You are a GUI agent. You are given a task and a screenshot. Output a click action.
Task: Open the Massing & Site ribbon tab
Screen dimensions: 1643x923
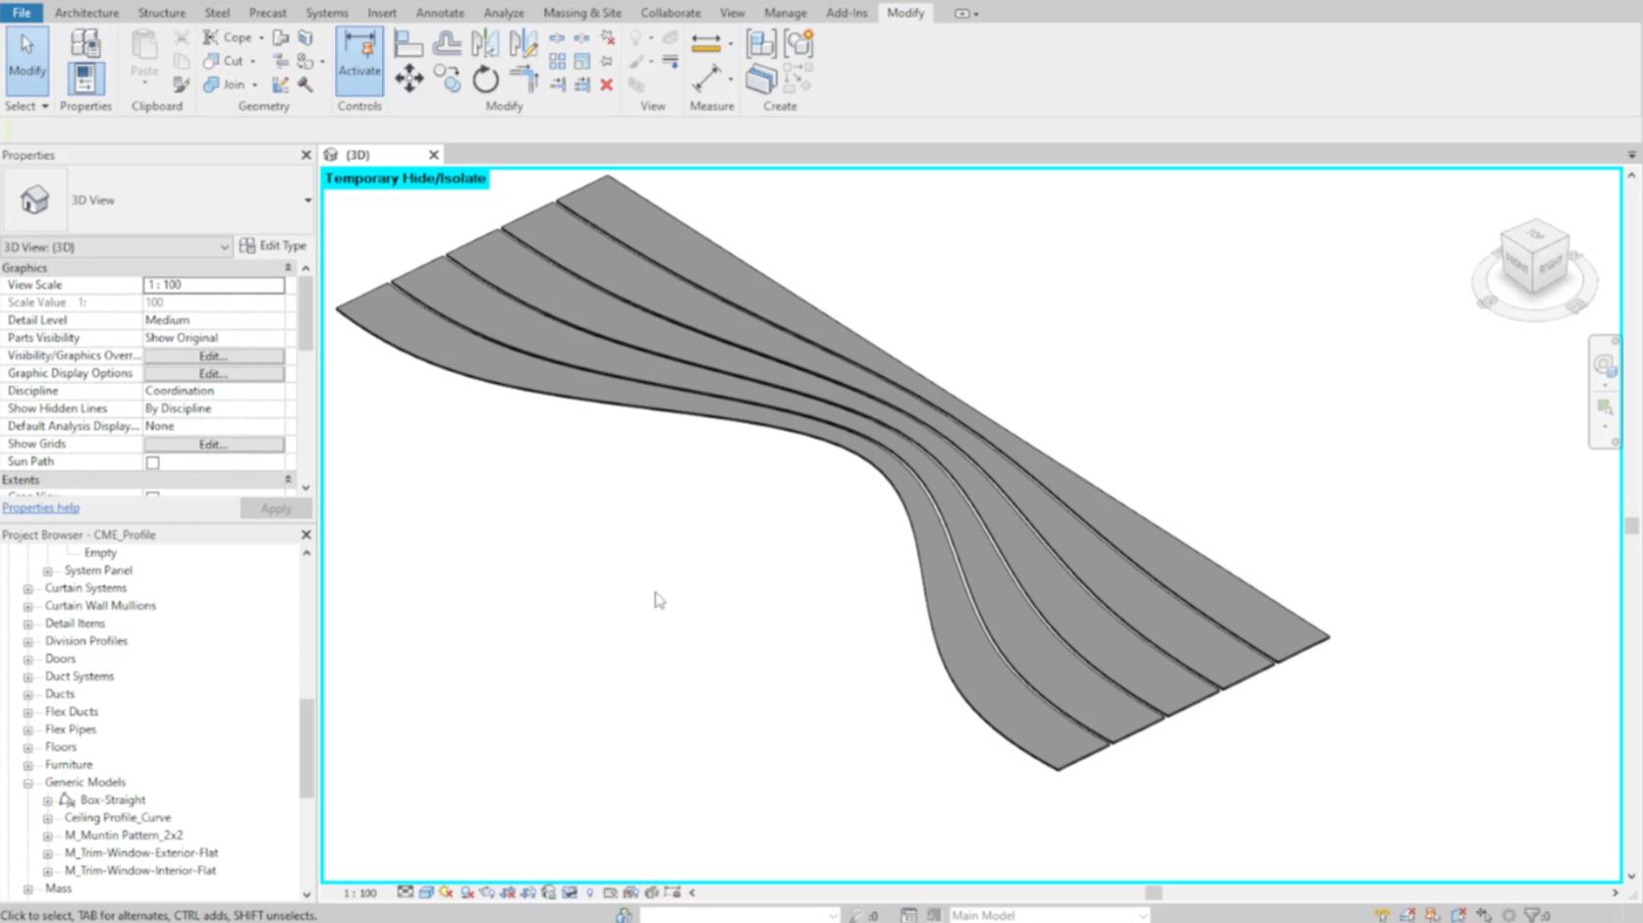click(581, 13)
